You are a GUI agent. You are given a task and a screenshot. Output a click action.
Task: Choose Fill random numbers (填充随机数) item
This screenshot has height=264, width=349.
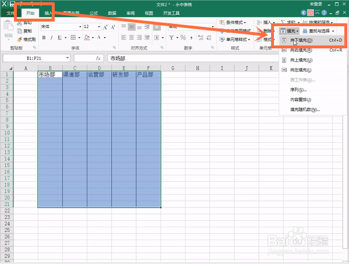point(312,110)
